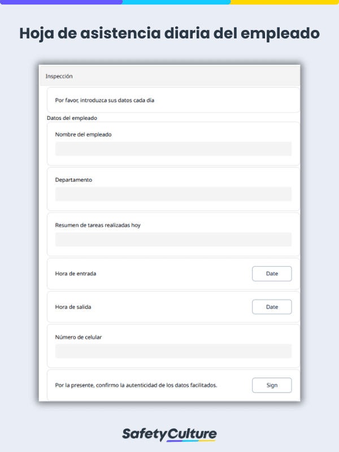Click the 'Nombre del empleado' label text
339x452 pixels.
click(x=83, y=134)
